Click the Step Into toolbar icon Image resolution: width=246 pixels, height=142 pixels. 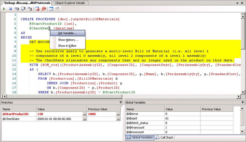click(17, 9)
